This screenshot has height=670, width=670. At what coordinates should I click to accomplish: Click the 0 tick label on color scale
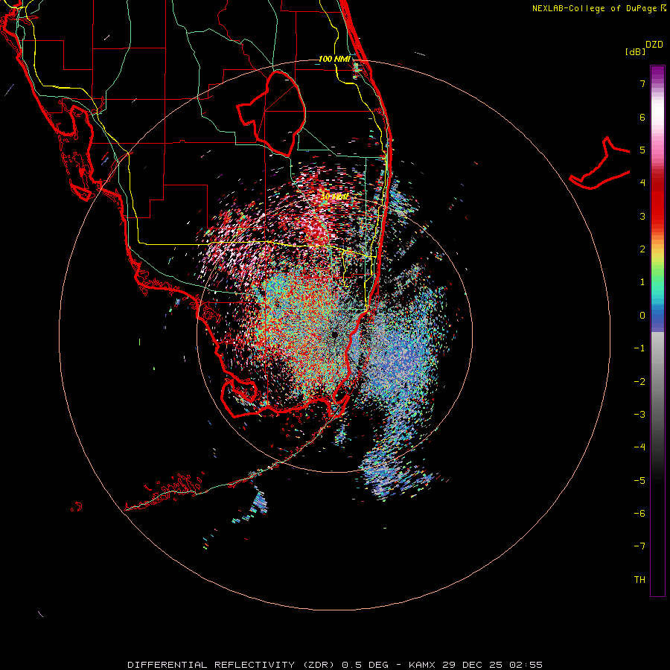(x=642, y=316)
